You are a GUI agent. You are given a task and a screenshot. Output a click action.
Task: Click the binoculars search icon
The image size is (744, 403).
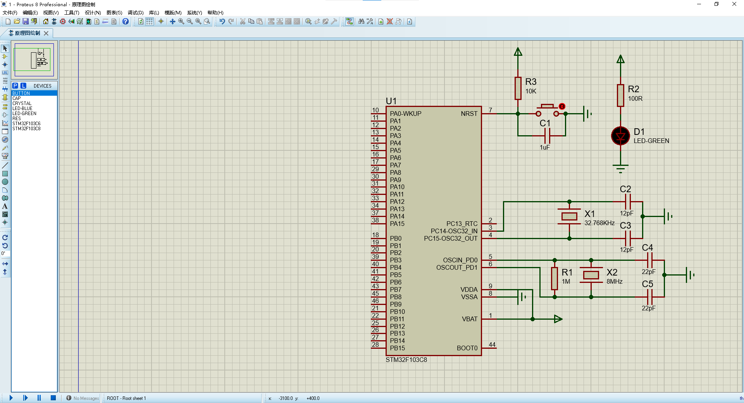(361, 22)
